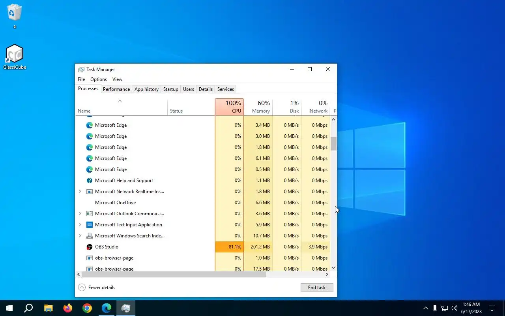The width and height of the screenshot is (505, 316).
Task: Expand Microsoft Windows Search Indexer process
Action: point(80,236)
